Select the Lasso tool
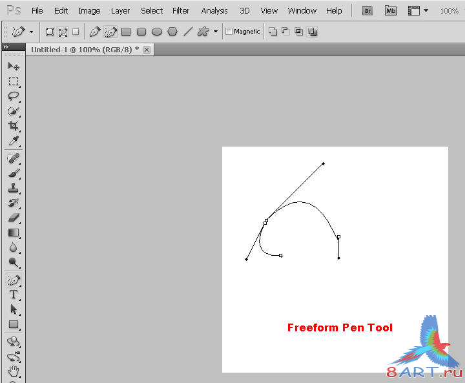 tap(14, 96)
